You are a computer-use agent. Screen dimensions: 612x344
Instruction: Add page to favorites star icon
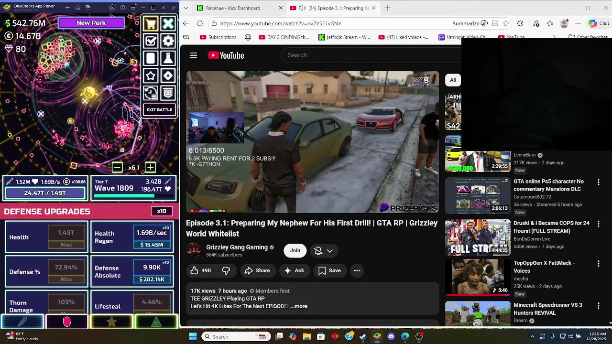[x=506, y=23]
